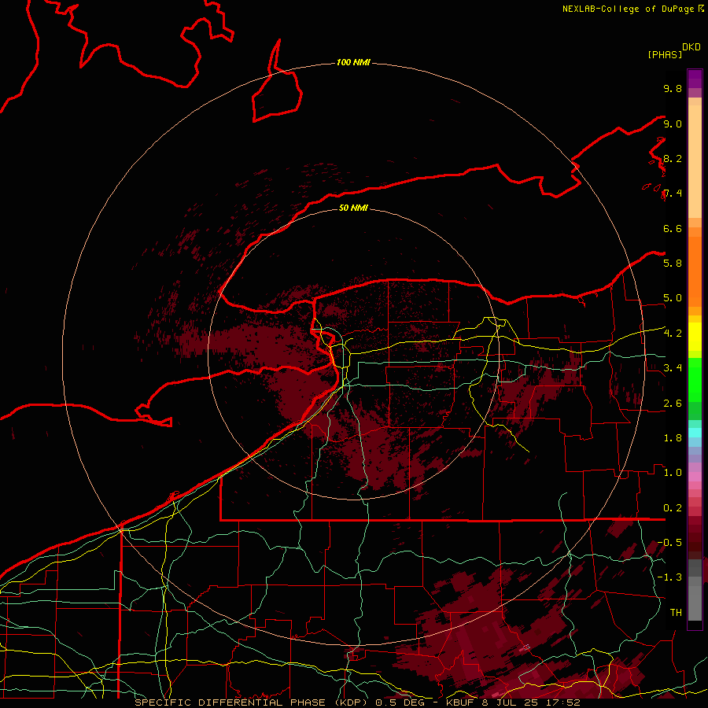
Task: Select the 9.8 value on the color scale
Action: 673,88
